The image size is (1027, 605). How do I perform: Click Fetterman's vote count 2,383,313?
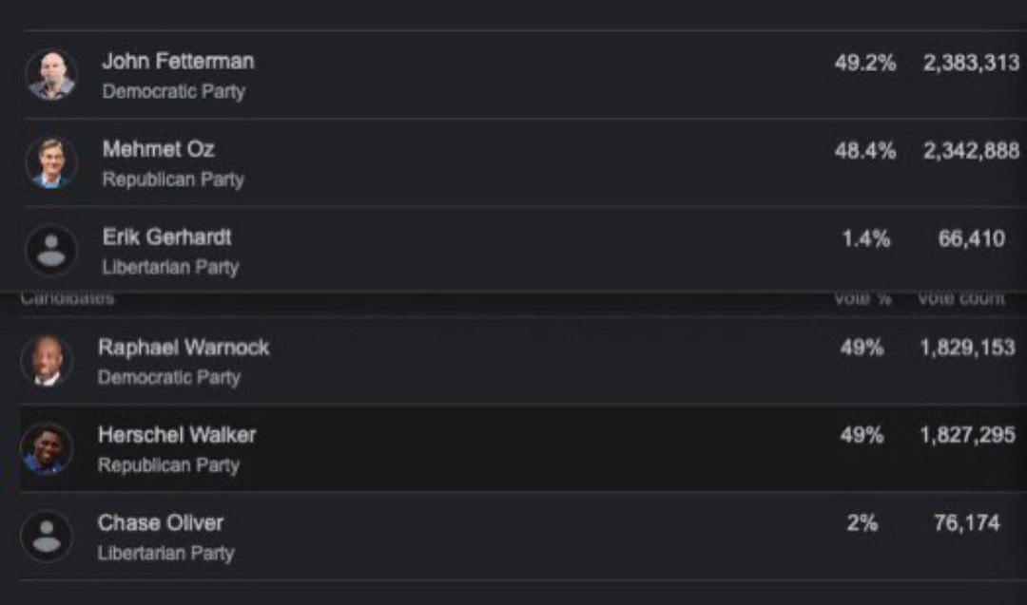pos(971,64)
